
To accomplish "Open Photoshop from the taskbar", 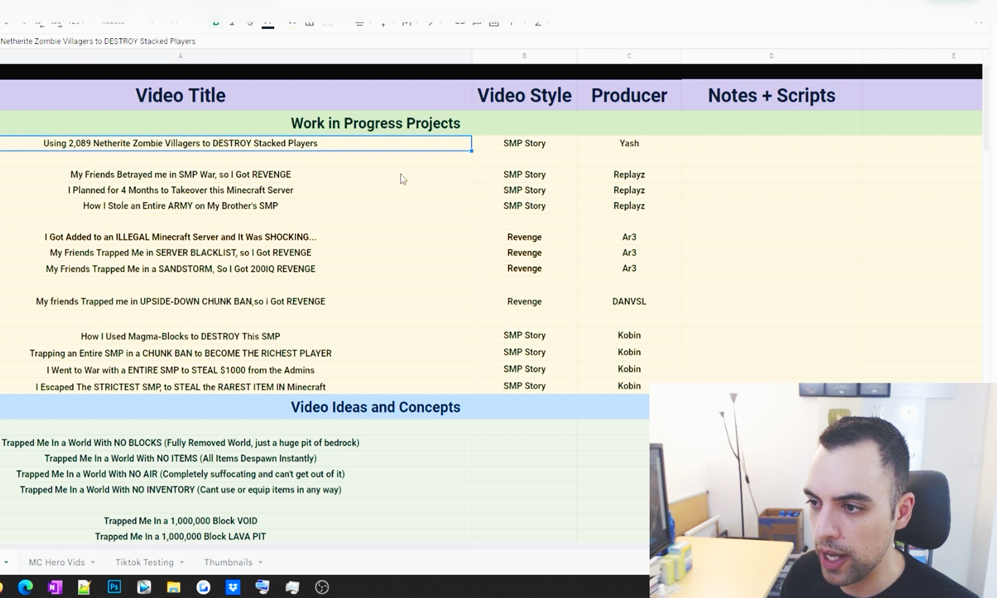I will click(x=114, y=587).
